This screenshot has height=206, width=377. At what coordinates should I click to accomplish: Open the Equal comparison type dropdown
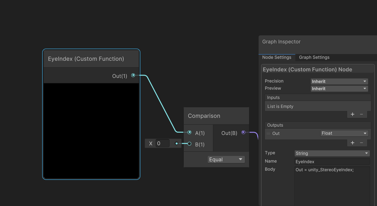click(226, 159)
